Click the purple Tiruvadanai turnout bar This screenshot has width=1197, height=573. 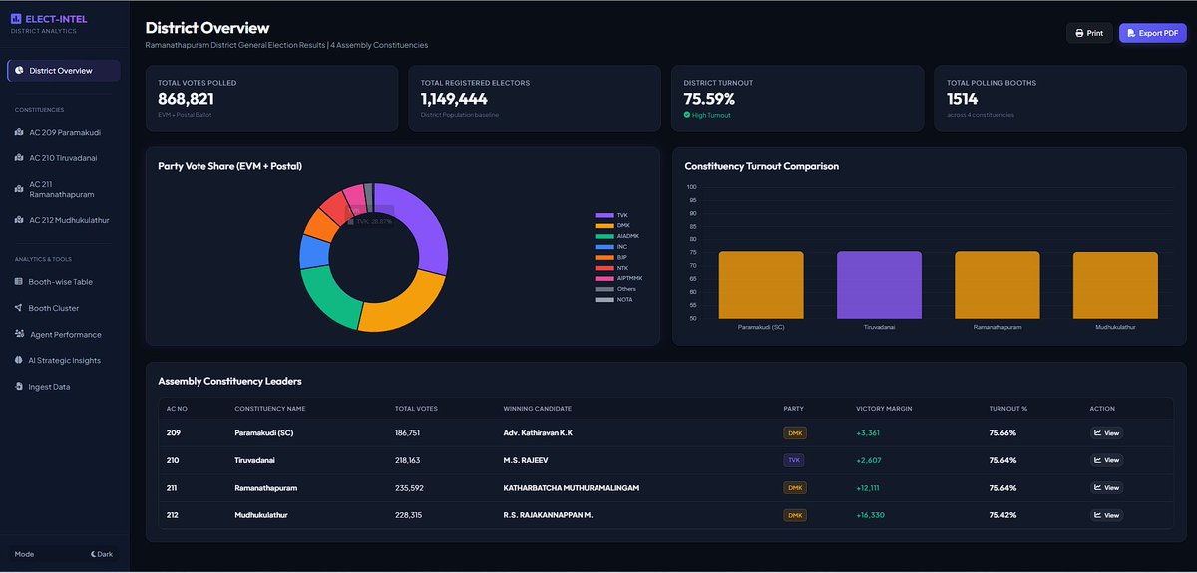click(x=879, y=285)
